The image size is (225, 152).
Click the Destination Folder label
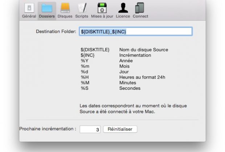coord(56,31)
